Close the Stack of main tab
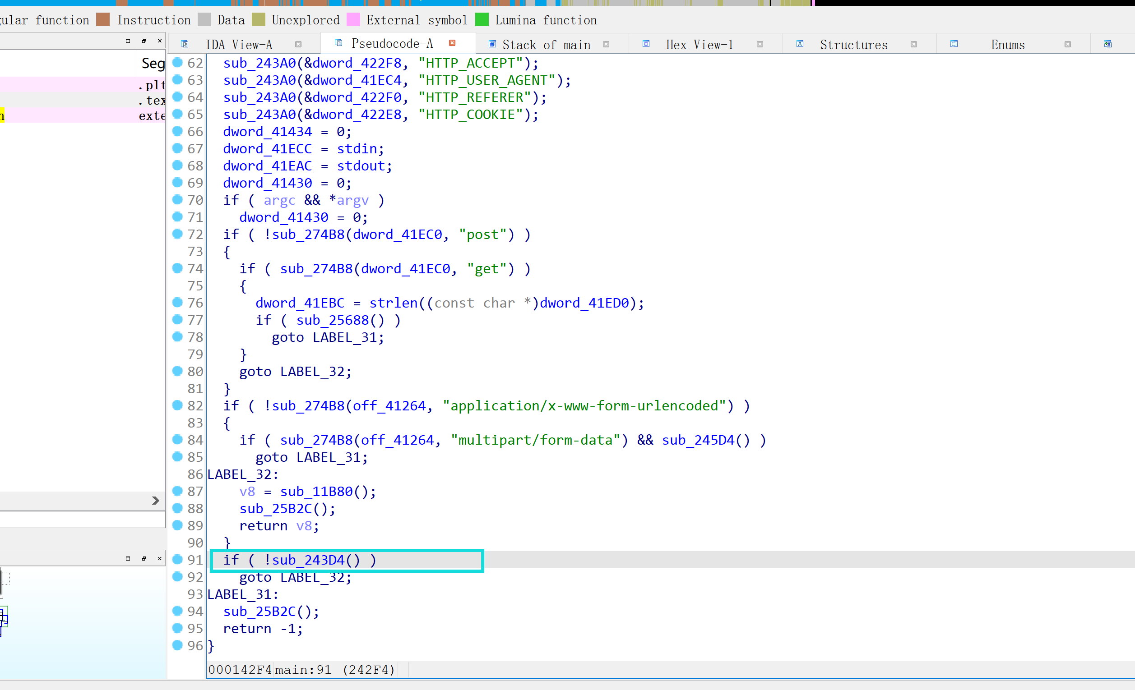This screenshot has width=1135, height=690. pos(606,44)
